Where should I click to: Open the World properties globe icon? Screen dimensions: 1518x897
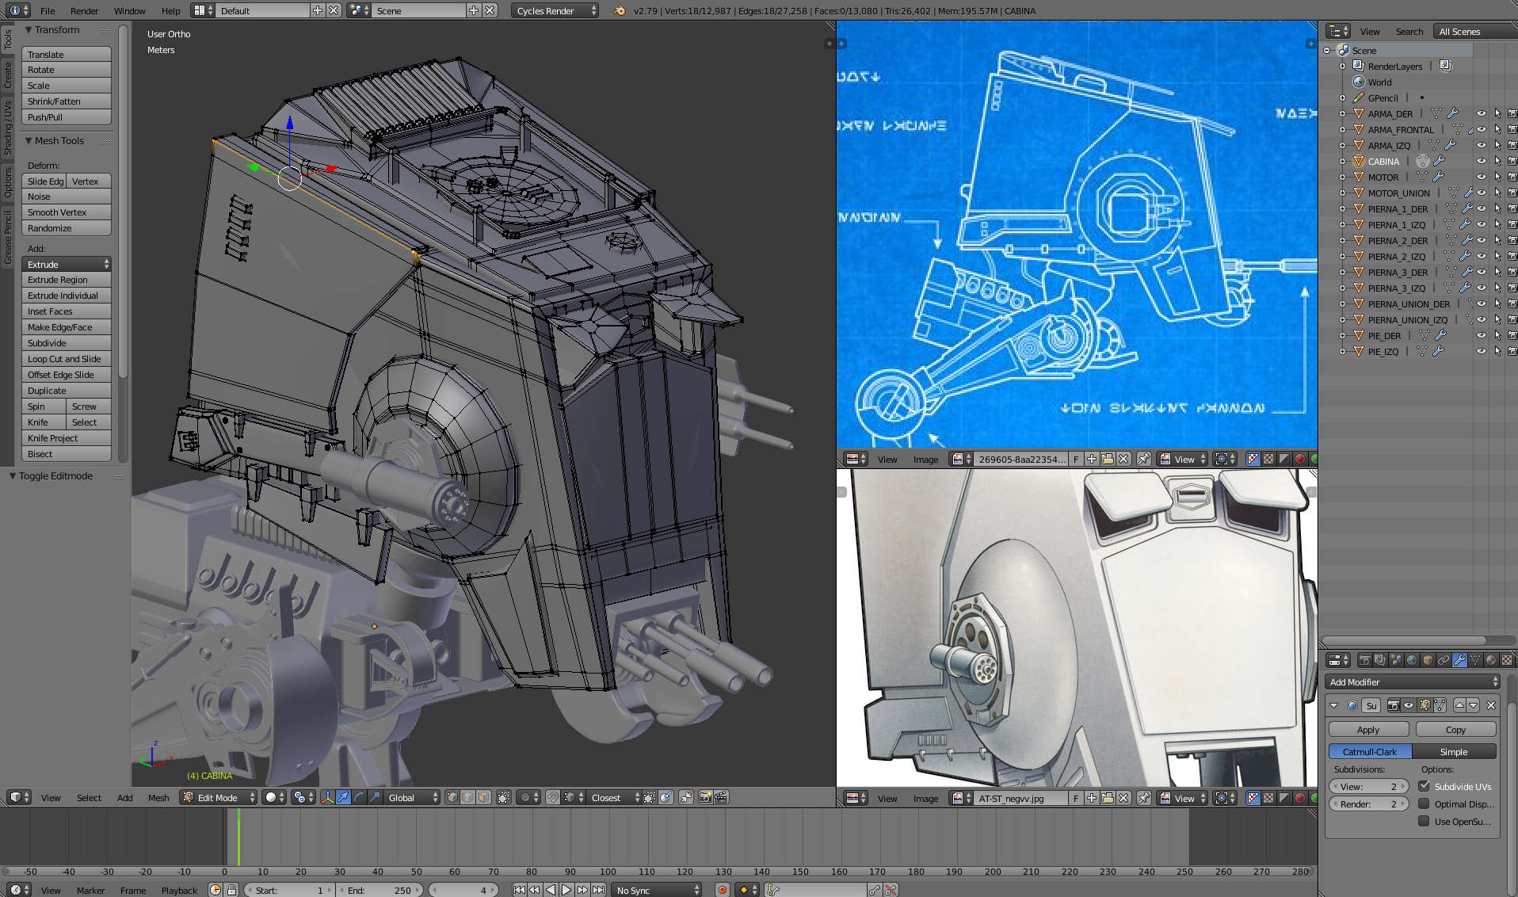click(1412, 660)
